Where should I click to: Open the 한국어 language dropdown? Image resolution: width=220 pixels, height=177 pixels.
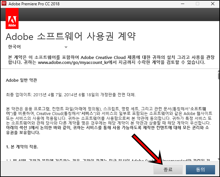click(38, 47)
